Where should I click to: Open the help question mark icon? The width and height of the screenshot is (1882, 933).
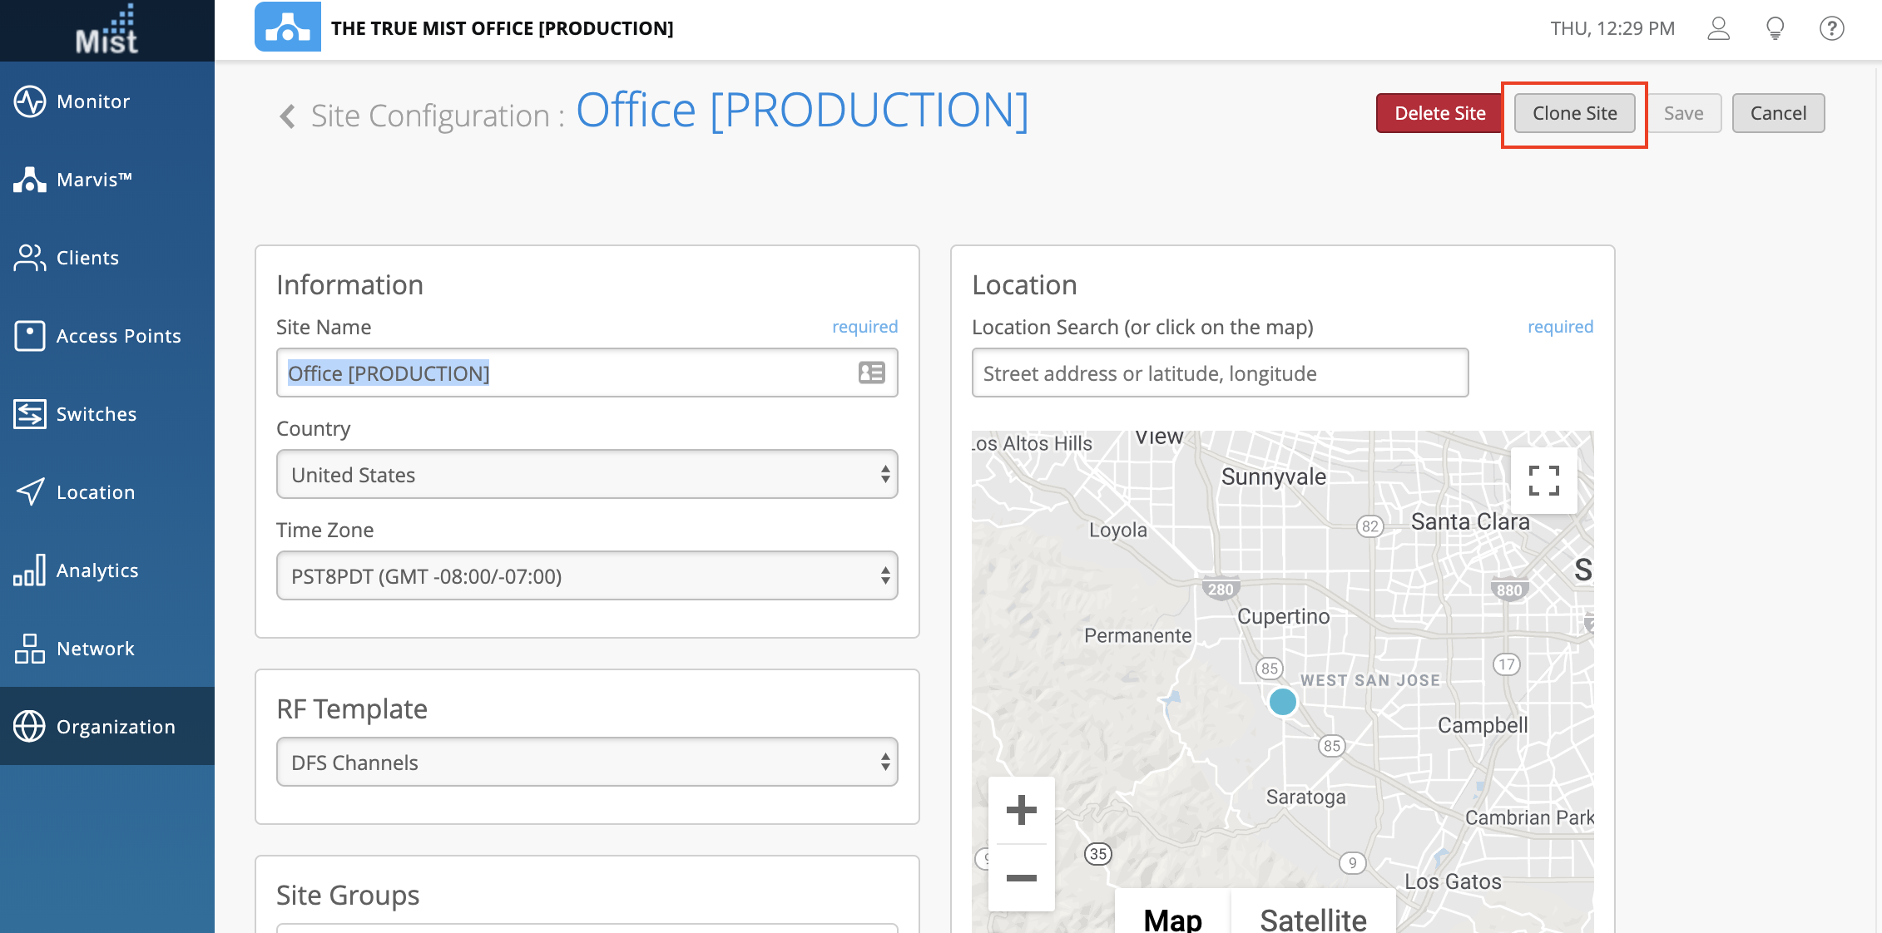point(1831,29)
